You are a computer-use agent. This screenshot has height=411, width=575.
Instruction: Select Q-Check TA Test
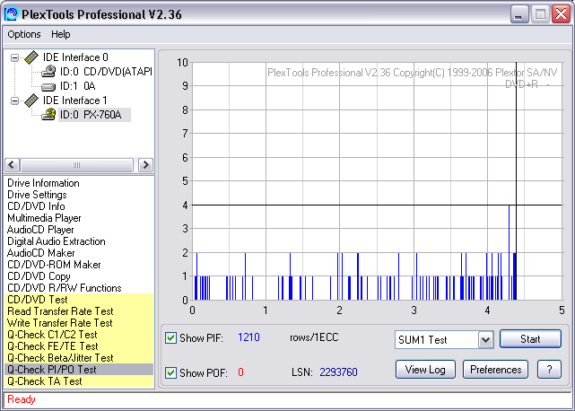79,381
